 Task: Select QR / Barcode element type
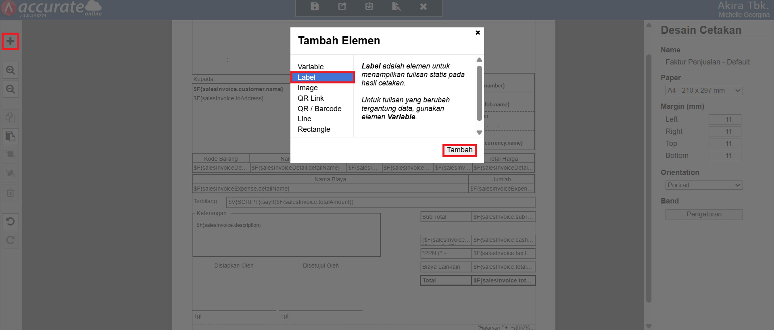pyautogui.click(x=319, y=109)
